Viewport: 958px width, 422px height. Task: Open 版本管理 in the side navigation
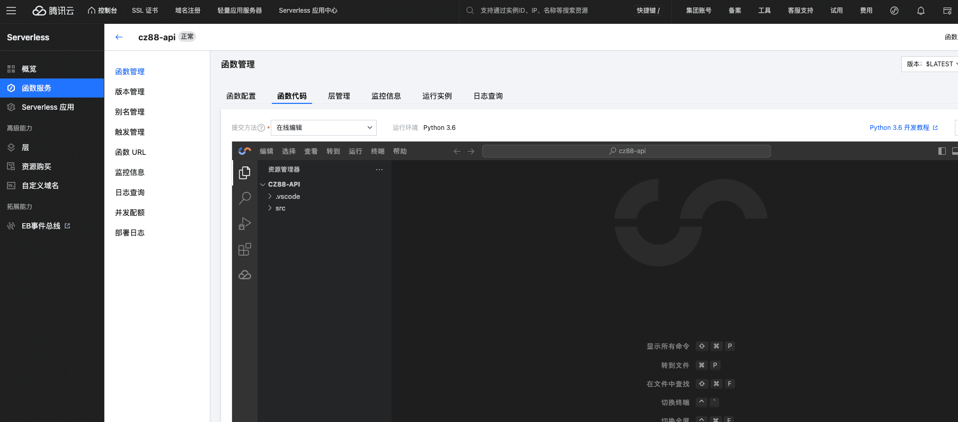(130, 92)
